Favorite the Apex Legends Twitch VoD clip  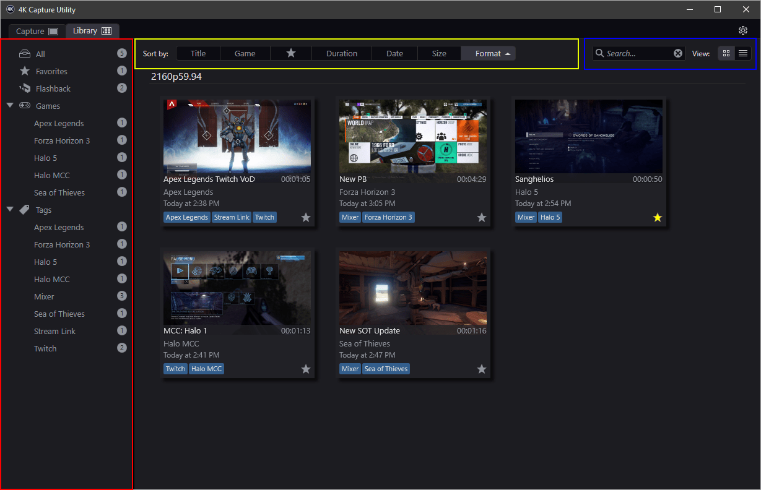click(x=306, y=217)
